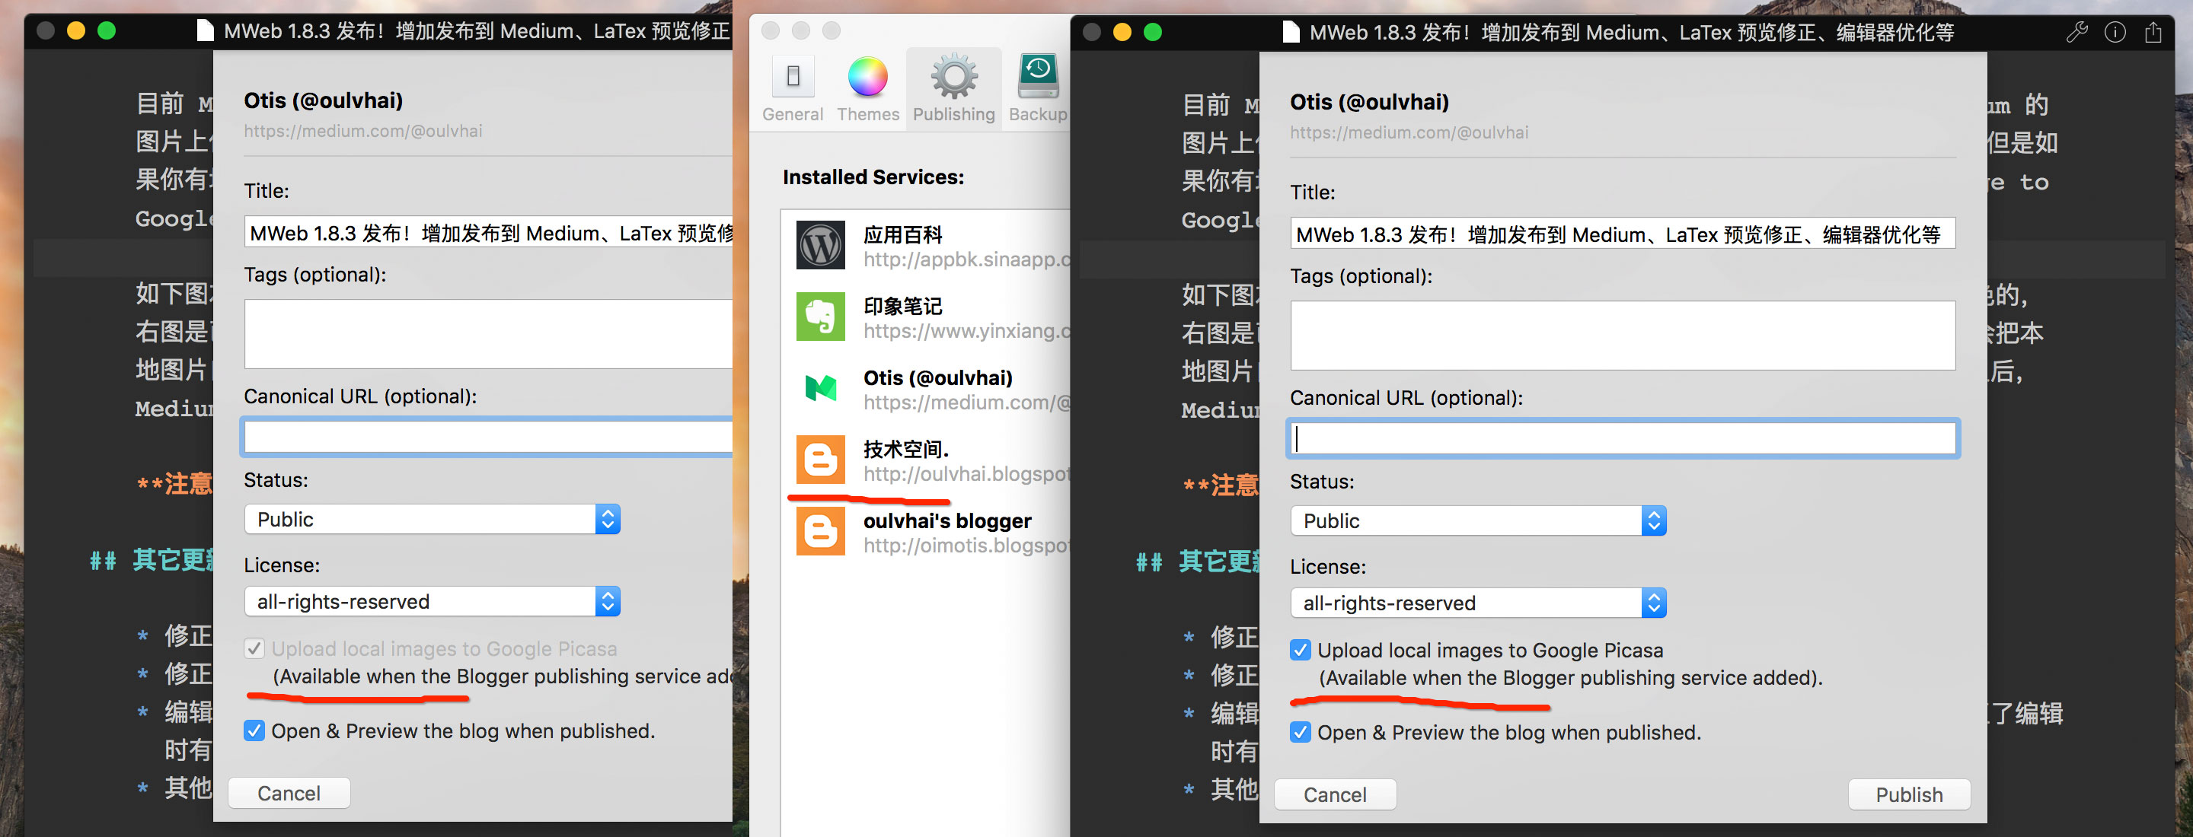This screenshot has height=837, width=2193.
Task: Select the 技术空间 Blogger service icon
Action: coord(820,460)
